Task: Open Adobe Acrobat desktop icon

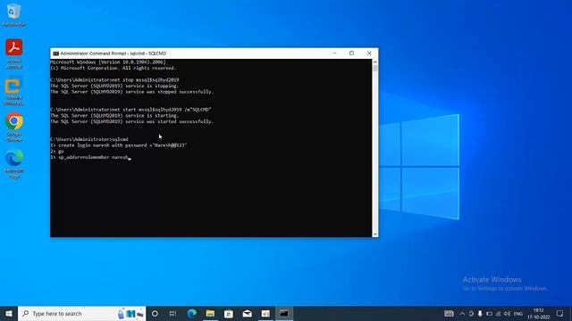Action: pos(14,53)
